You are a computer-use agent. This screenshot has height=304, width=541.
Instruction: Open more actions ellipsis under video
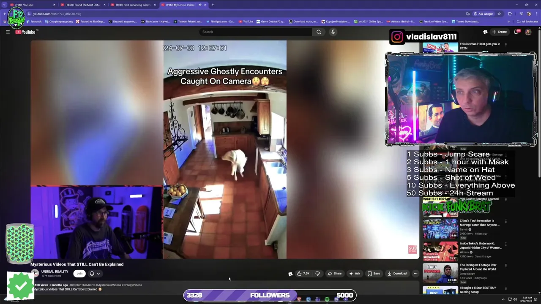(415, 274)
